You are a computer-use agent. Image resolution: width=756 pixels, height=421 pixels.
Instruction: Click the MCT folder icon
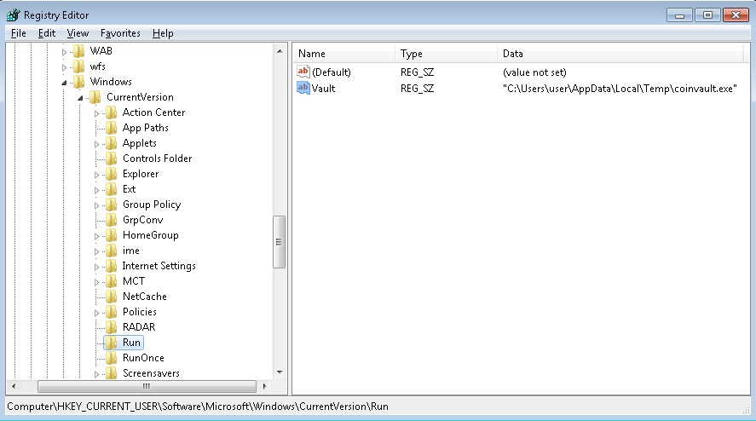click(112, 281)
